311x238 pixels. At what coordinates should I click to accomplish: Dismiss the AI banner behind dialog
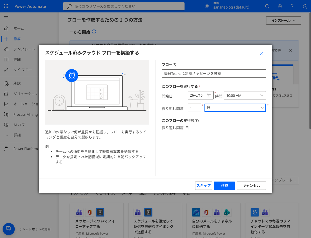pos(291,50)
